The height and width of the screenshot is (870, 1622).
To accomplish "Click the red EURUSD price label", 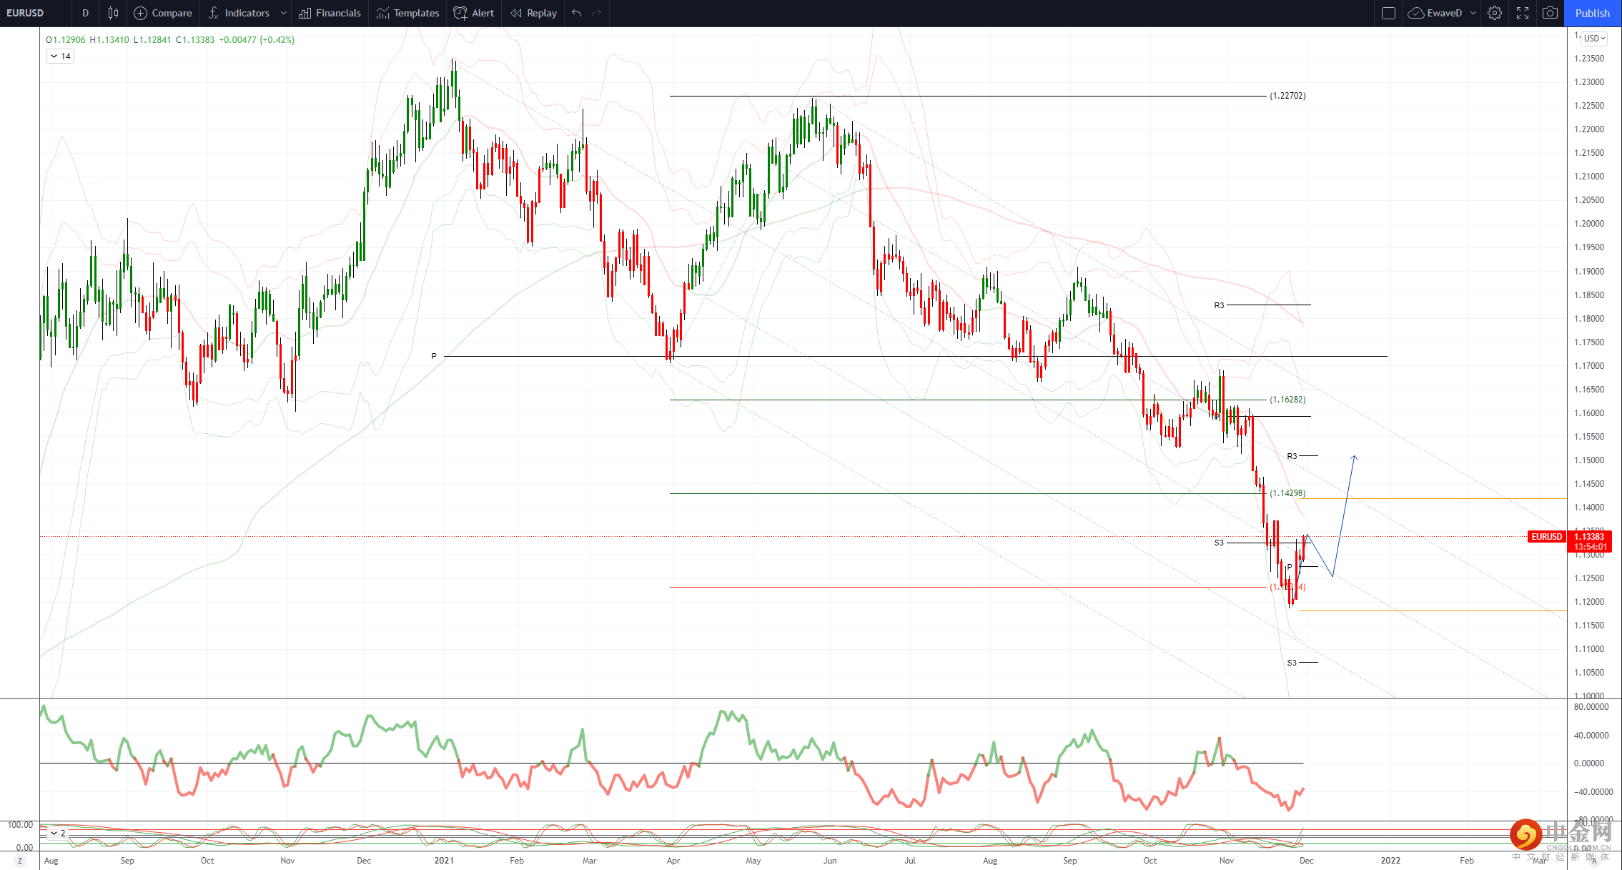I will tap(1547, 537).
